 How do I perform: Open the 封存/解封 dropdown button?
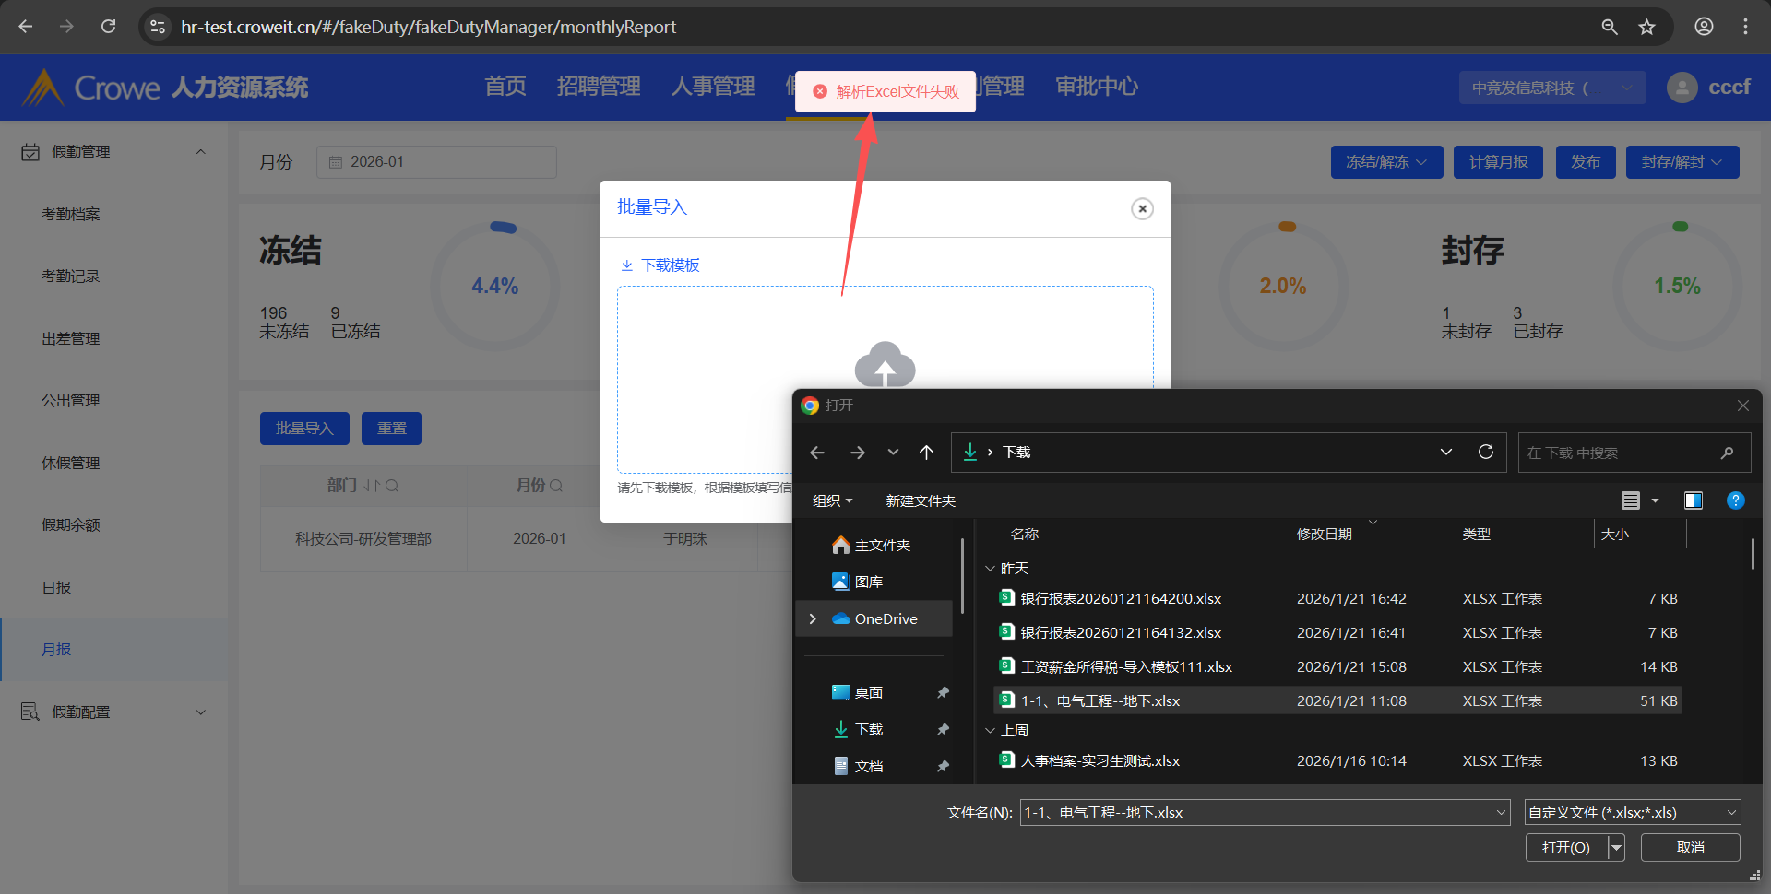(1682, 162)
